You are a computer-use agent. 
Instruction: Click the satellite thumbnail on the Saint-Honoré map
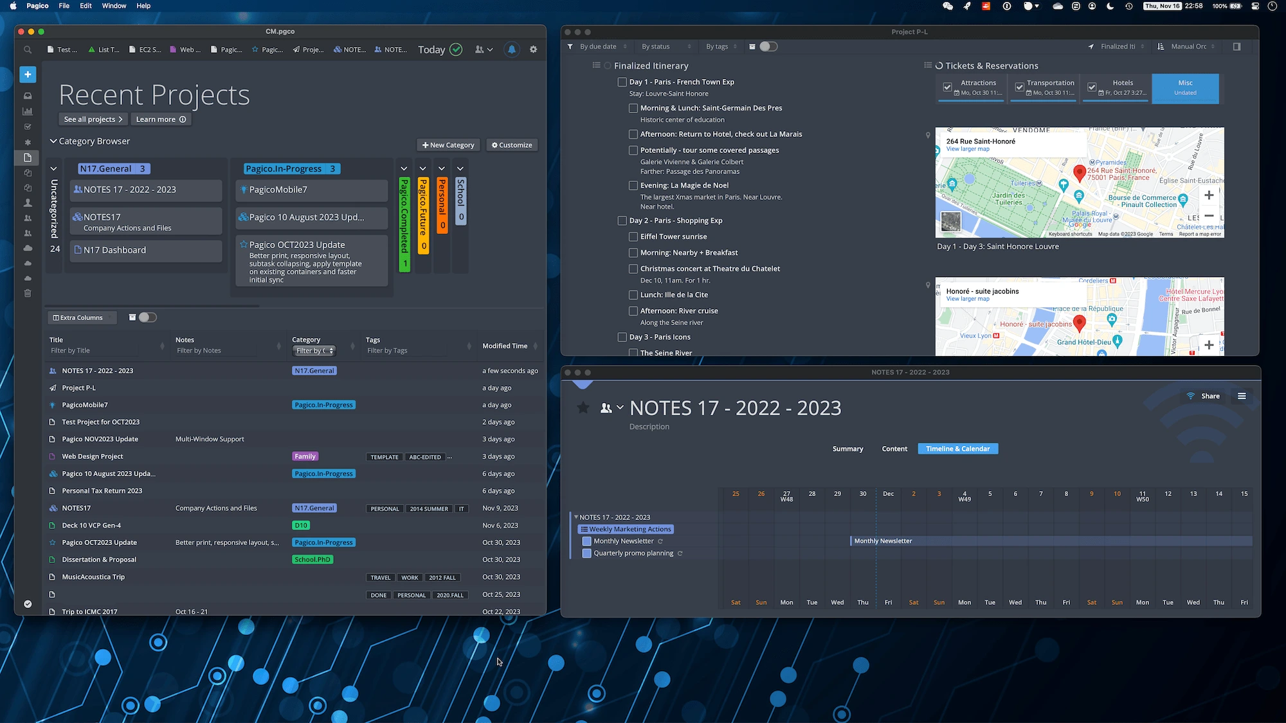click(x=951, y=222)
